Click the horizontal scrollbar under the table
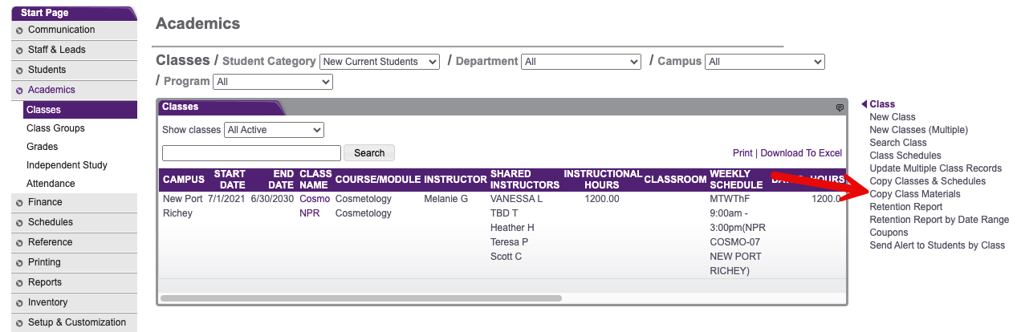This screenshot has width=1021, height=332. tap(361, 298)
